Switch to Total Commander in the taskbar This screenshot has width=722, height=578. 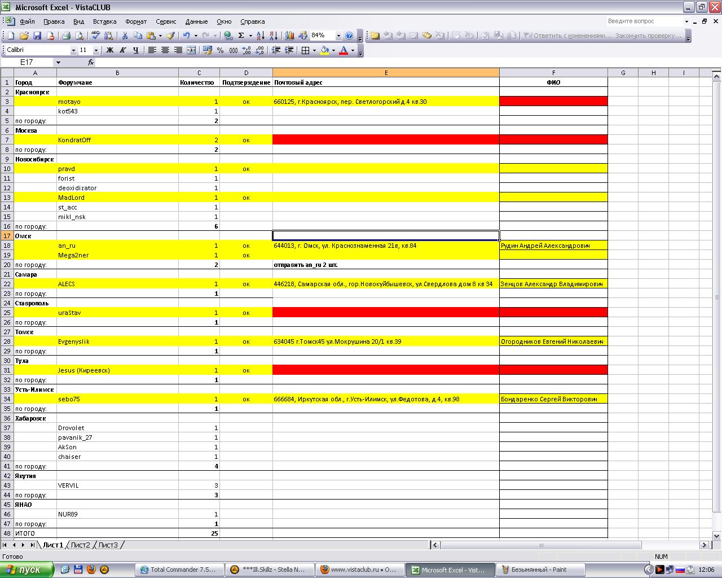(x=179, y=570)
